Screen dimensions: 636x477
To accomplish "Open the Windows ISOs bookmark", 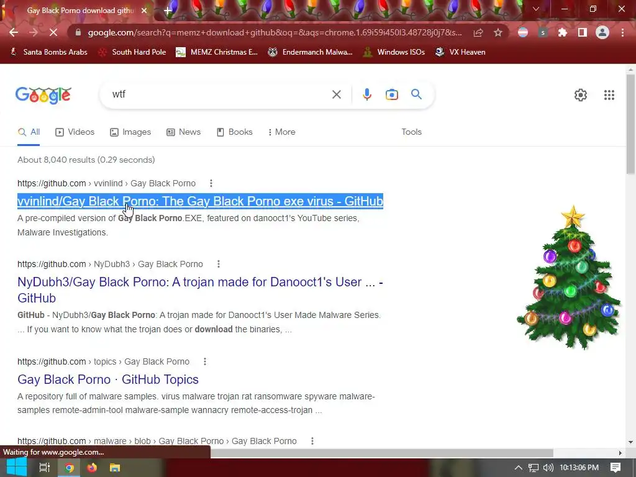I will 394,52.
